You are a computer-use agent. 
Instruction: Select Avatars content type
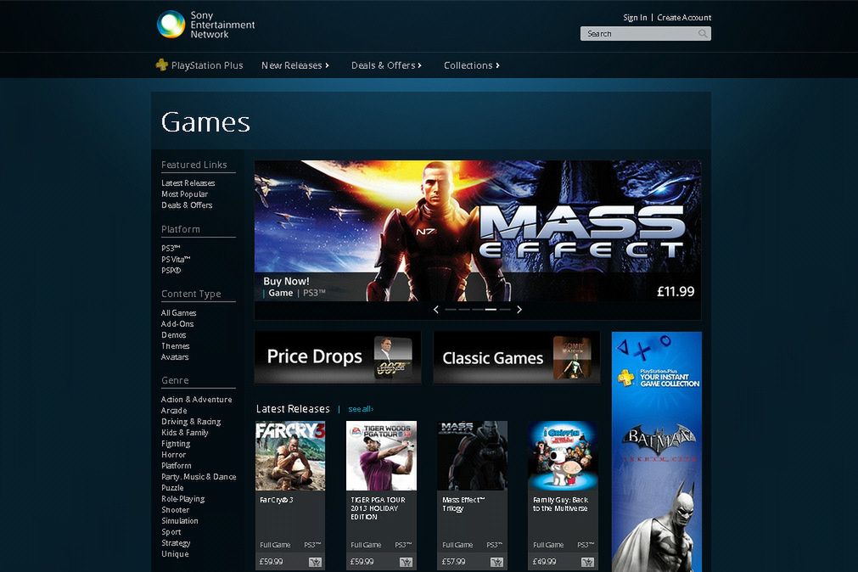[x=175, y=356]
